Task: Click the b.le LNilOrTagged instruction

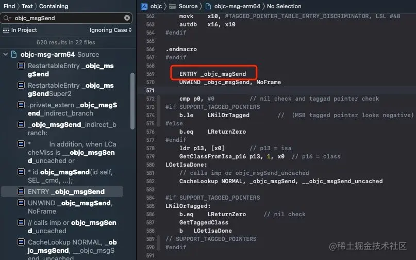Action: 214,115
